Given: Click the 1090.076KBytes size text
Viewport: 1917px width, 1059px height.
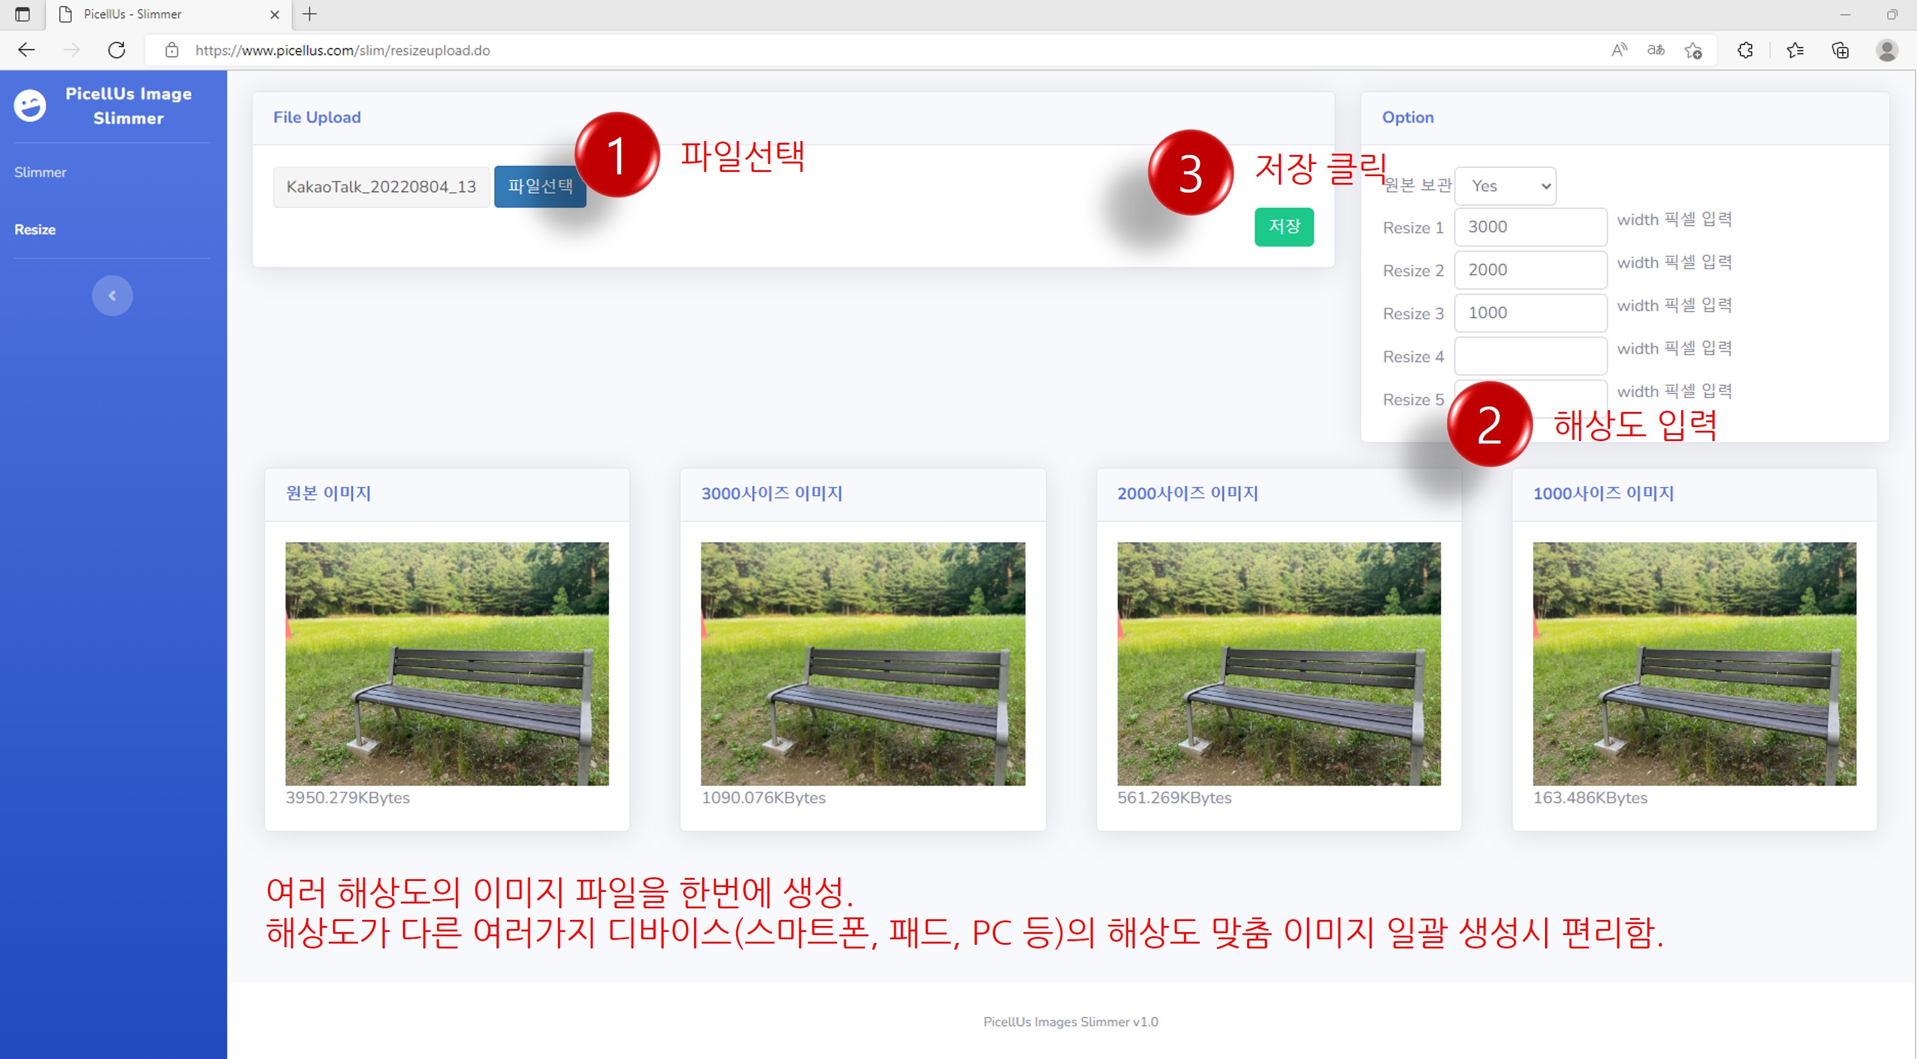Looking at the screenshot, I should coord(763,797).
